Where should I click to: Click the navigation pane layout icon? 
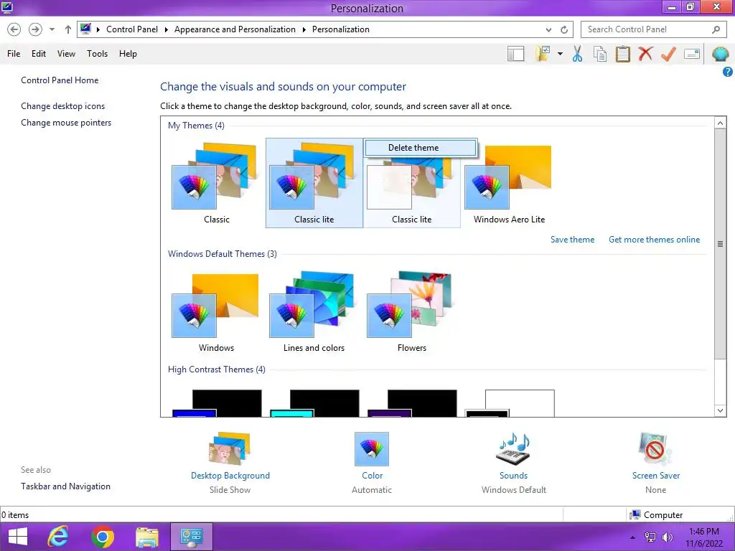515,54
